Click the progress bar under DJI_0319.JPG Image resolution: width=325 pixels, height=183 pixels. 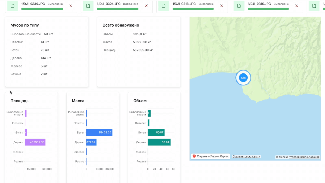pos(268,9)
